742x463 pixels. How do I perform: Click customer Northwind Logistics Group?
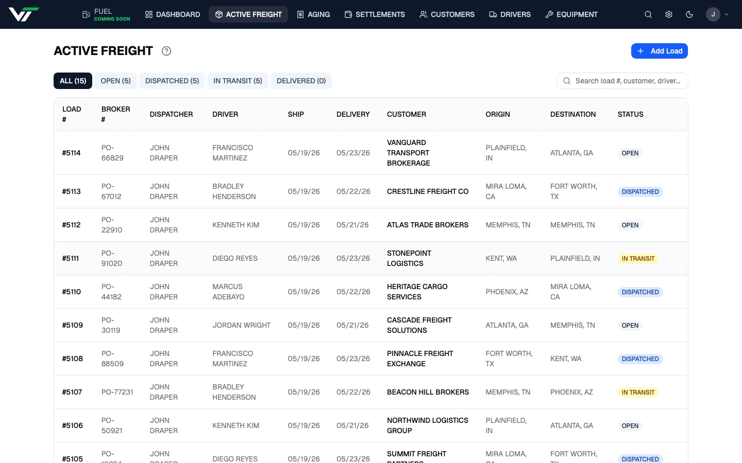428,425
